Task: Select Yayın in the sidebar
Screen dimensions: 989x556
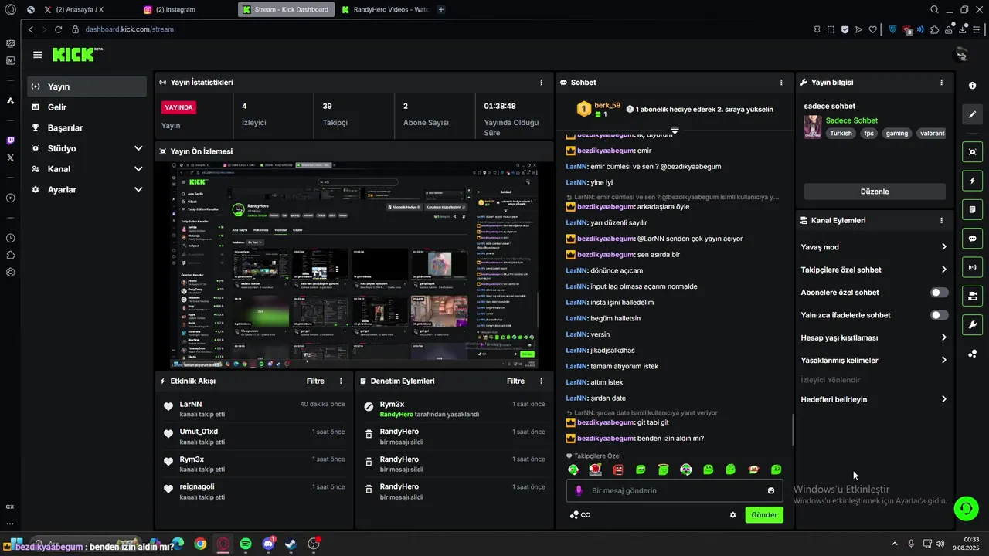Action: (x=87, y=86)
